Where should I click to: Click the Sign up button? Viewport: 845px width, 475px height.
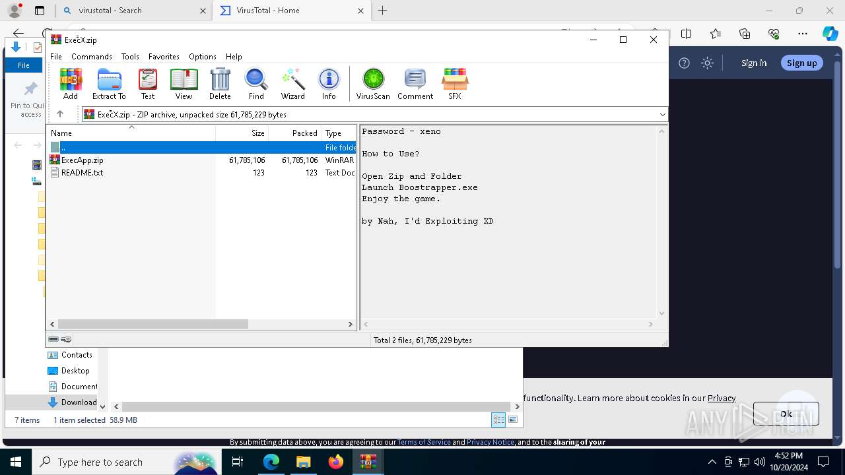(x=802, y=63)
